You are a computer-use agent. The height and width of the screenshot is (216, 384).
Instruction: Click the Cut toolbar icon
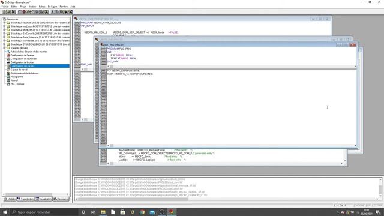point(52,12)
